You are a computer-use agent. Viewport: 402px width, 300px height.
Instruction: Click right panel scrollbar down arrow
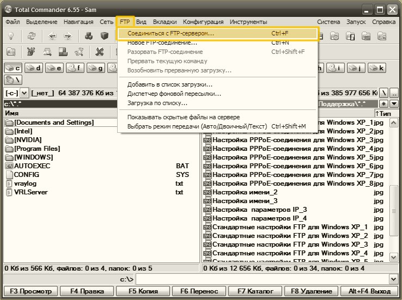(393, 257)
